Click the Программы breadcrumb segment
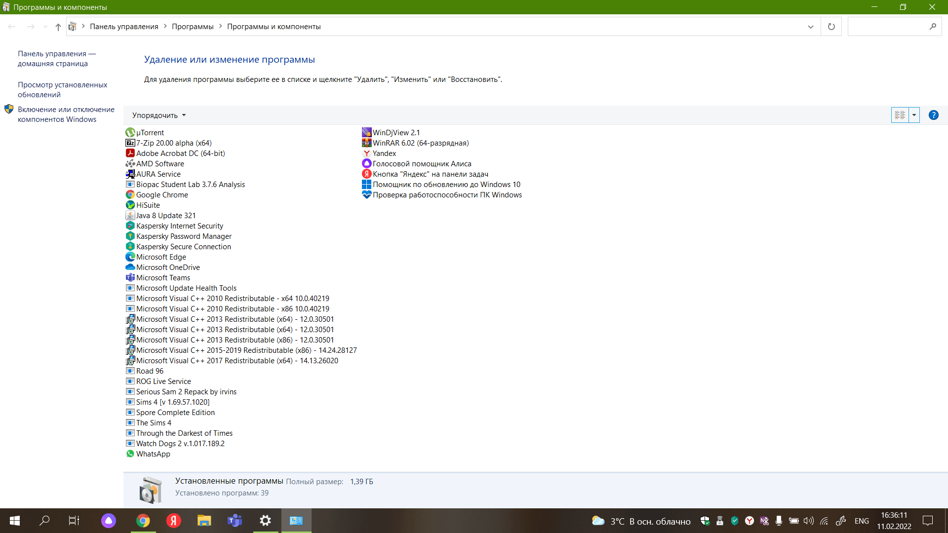 pos(193,27)
